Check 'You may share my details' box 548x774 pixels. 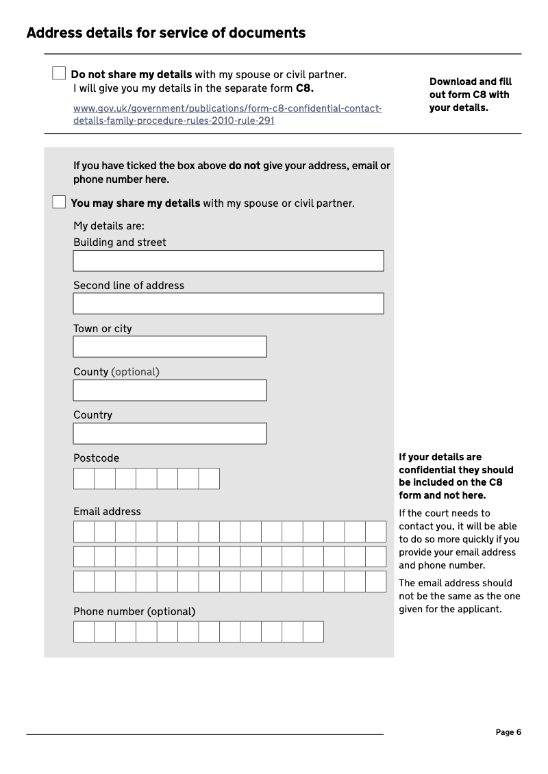[x=60, y=202]
